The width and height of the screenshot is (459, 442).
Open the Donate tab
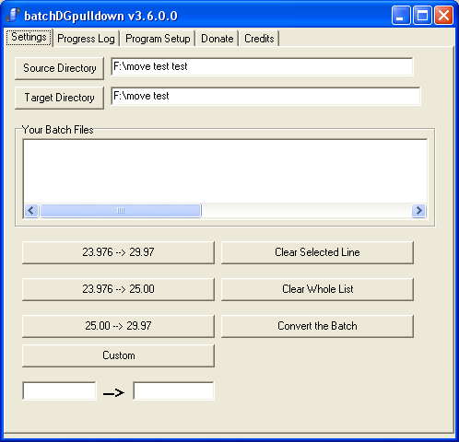click(218, 39)
